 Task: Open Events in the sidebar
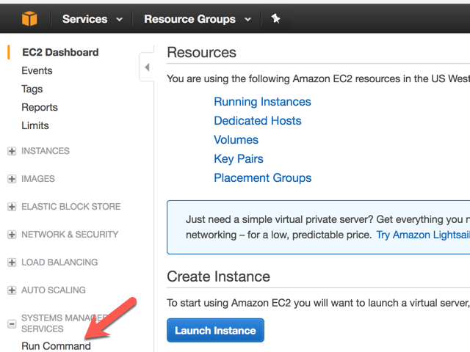click(x=37, y=70)
